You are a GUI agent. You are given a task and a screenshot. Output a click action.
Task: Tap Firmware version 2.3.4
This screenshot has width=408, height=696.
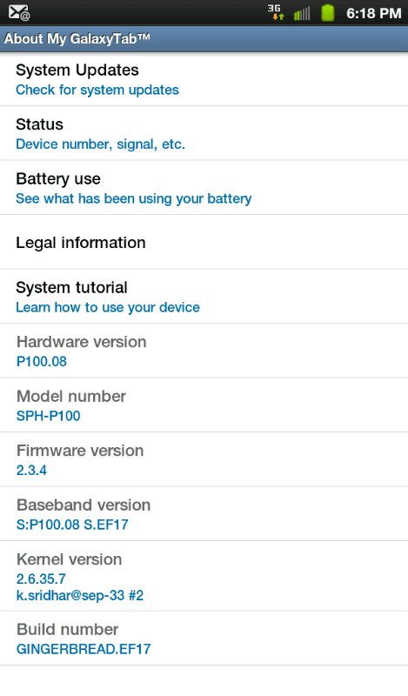pos(204,459)
